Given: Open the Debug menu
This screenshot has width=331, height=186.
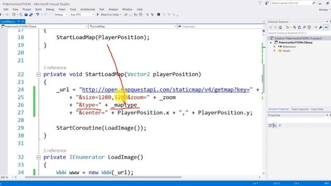Looking at the screenshot, I should 50,9.
